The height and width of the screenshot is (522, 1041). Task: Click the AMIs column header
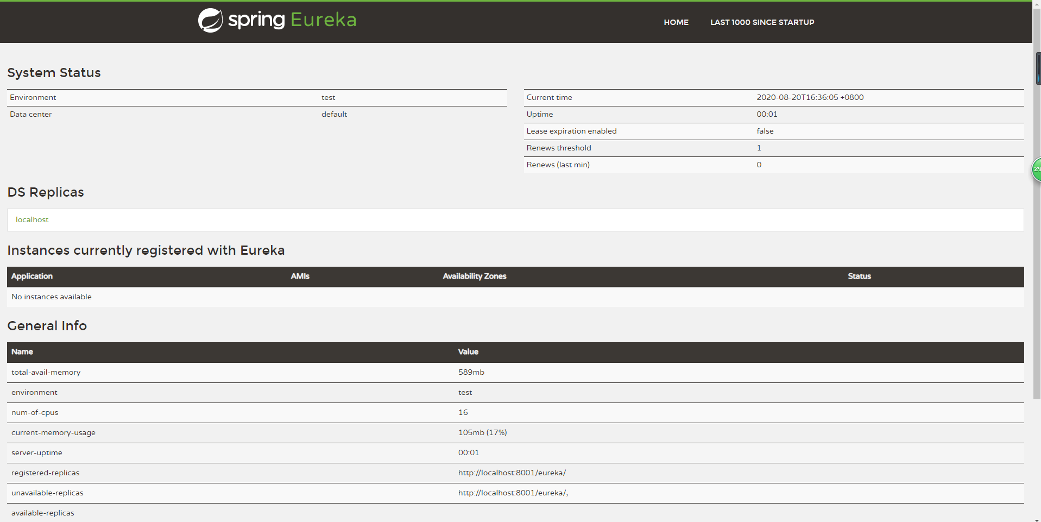tap(300, 276)
